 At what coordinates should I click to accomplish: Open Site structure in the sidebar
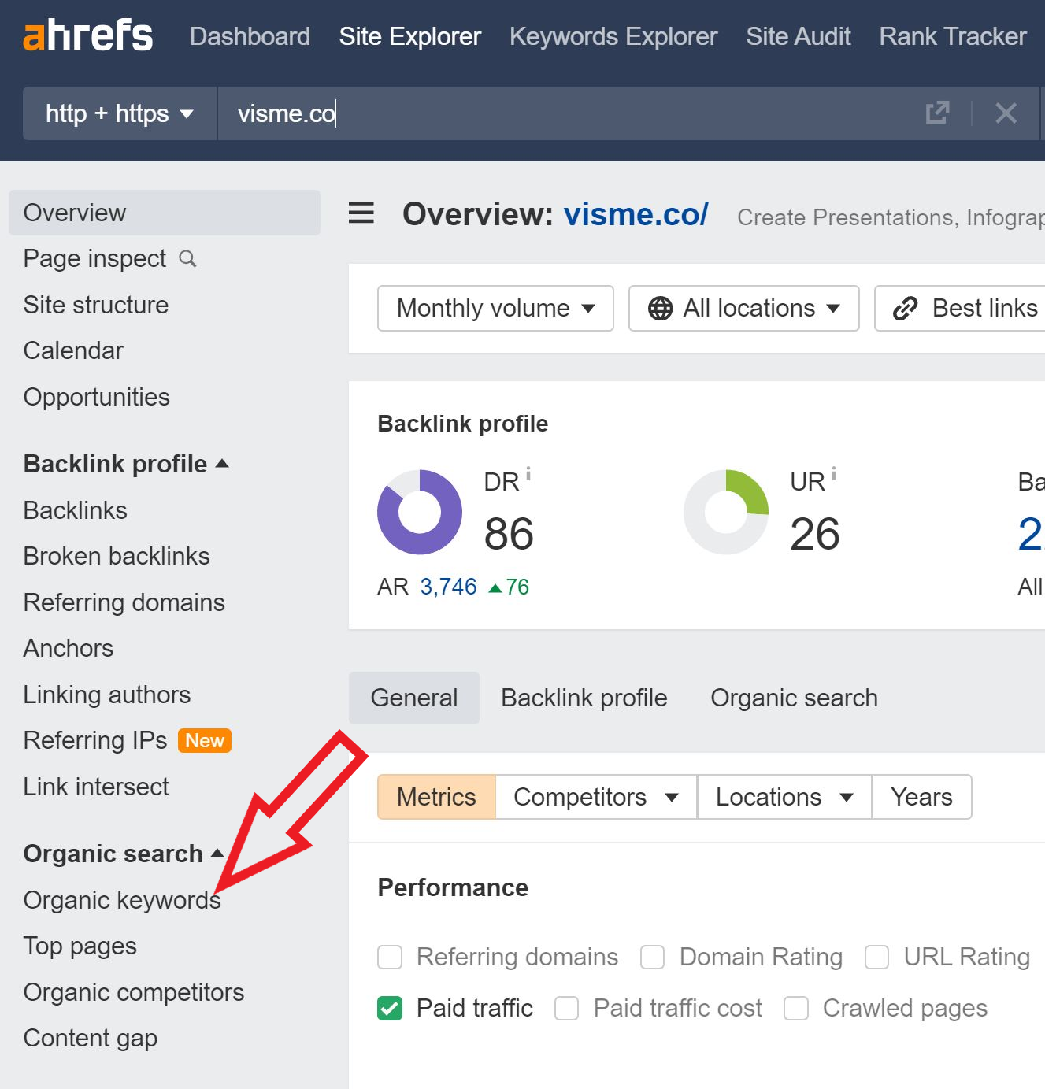tap(96, 305)
